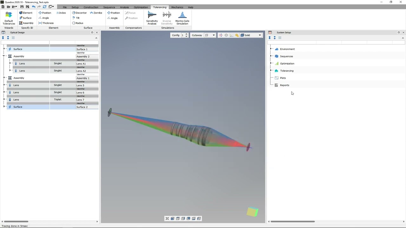This screenshot has height=228, width=406.
Task: Add Surface Zernike tolerance
Action: [x=96, y=13]
